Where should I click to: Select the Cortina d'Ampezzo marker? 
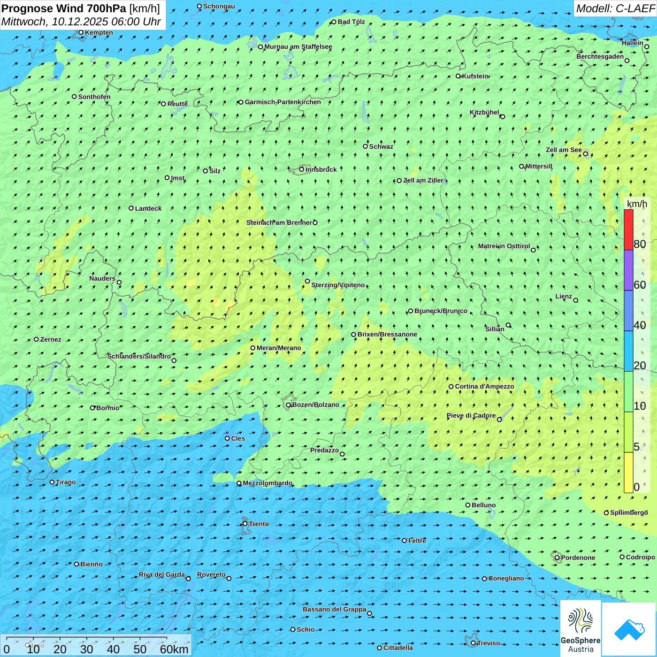(x=451, y=387)
